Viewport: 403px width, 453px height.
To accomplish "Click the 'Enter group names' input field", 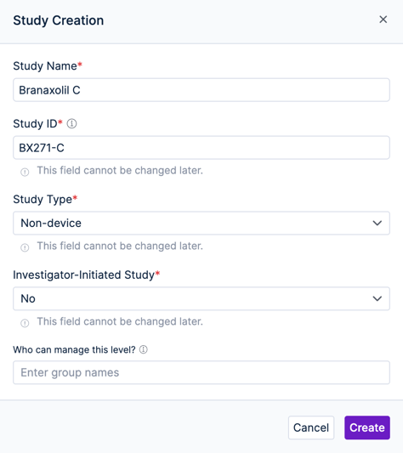I will tap(201, 372).
